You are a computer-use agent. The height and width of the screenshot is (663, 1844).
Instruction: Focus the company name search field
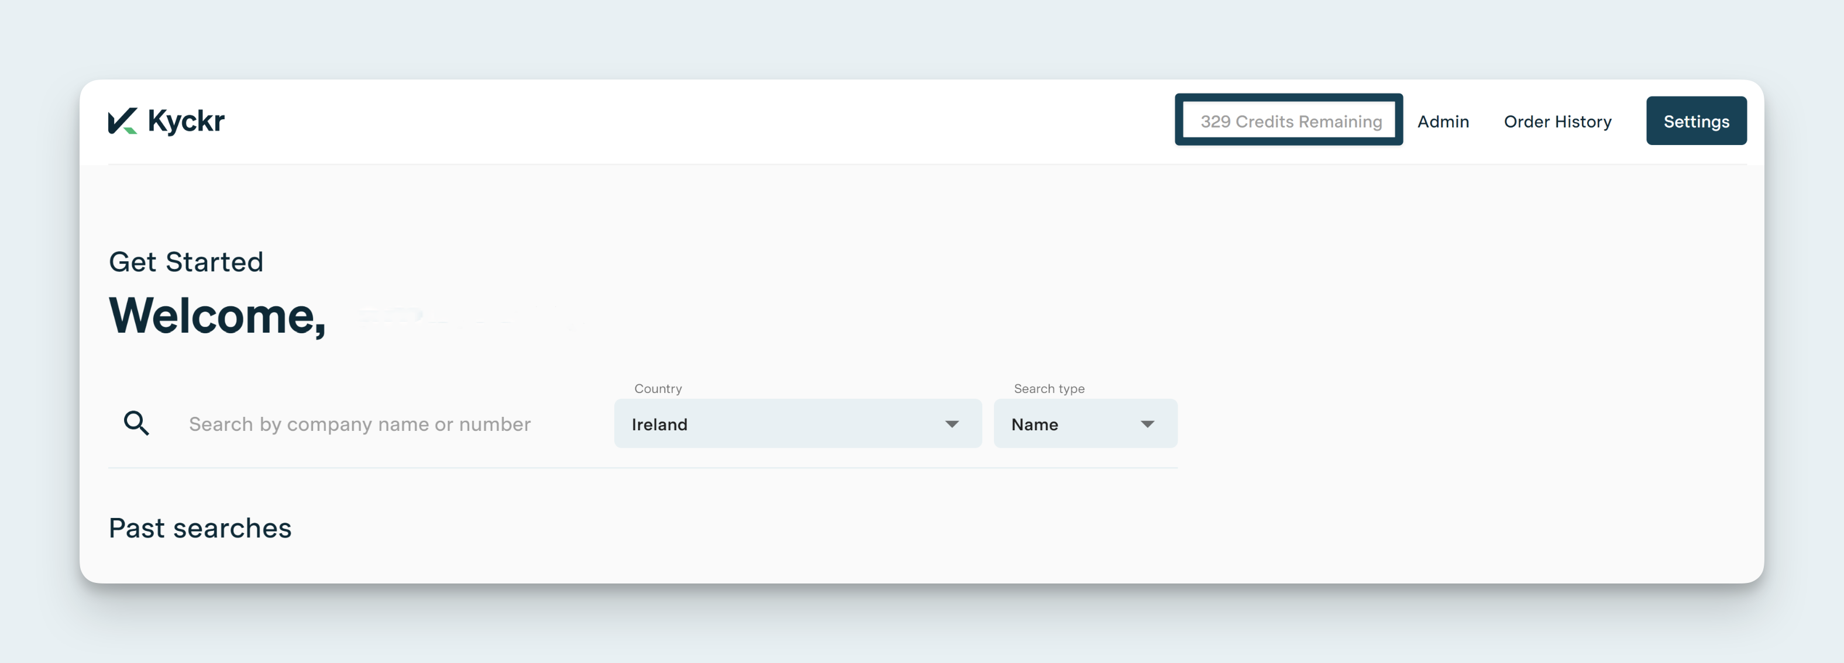coord(359,424)
